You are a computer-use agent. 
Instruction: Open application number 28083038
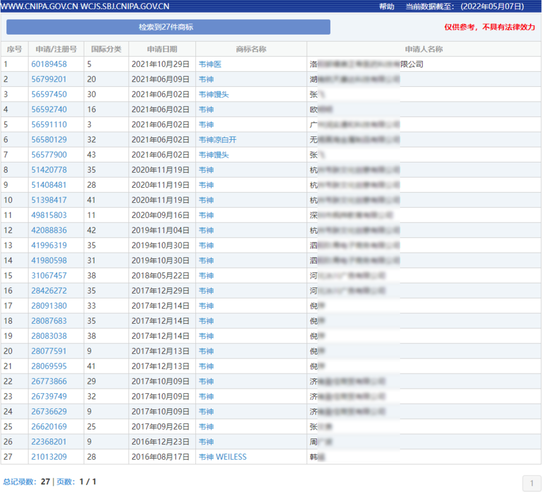tap(49, 336)
